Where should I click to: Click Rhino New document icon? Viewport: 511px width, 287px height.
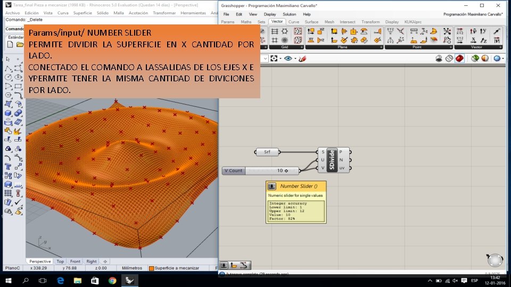(10, 44)
